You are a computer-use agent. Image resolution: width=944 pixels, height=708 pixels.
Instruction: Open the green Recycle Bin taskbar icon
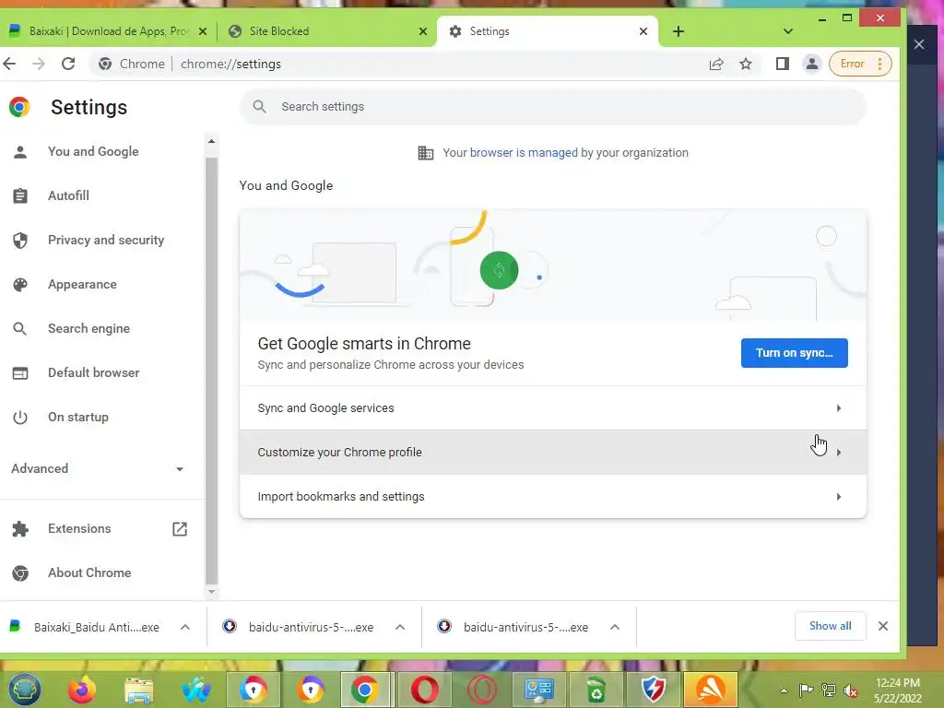pyautogui.click(x=596, y=690)
